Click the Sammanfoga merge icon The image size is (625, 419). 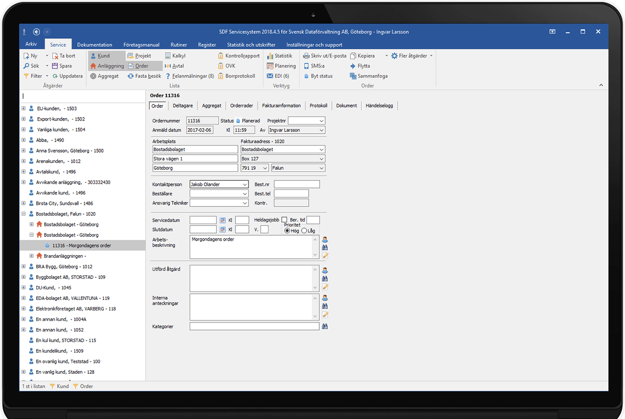(353, 76)
